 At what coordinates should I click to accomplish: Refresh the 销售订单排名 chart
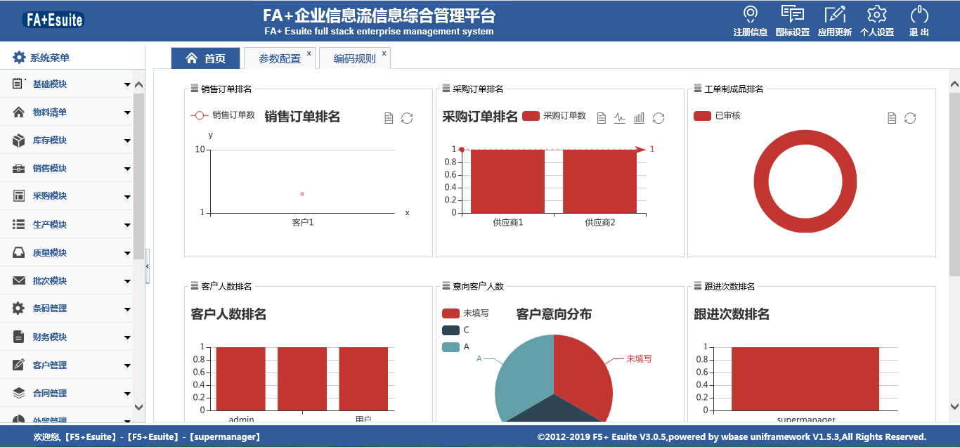point(407,118)
